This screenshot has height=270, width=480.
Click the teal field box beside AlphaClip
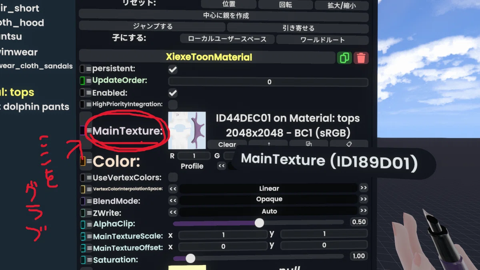[82, 224]
